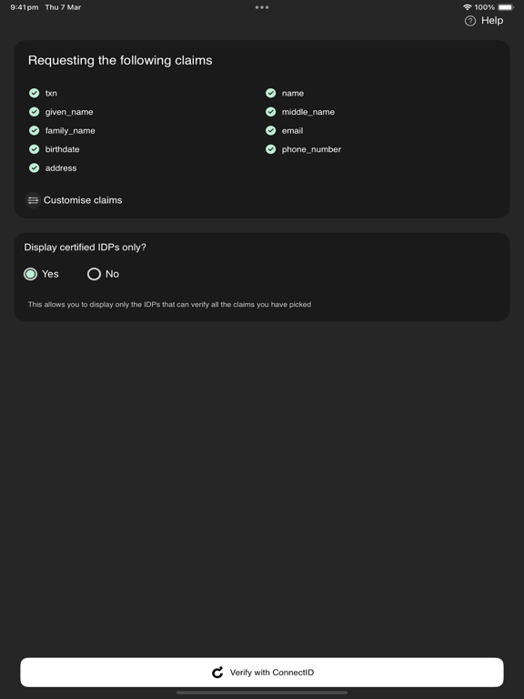Image resolution: width=524 pixels, height=699 pixels.
Task: Tap the battery status icon
Action: coord(506,7)
